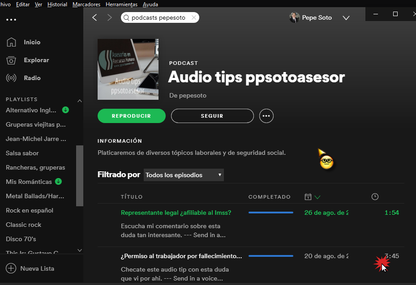The height and width of the screenshot is (285, 416).
Task: Click progress bar of Representante legal episode
Action: (271, 213)
